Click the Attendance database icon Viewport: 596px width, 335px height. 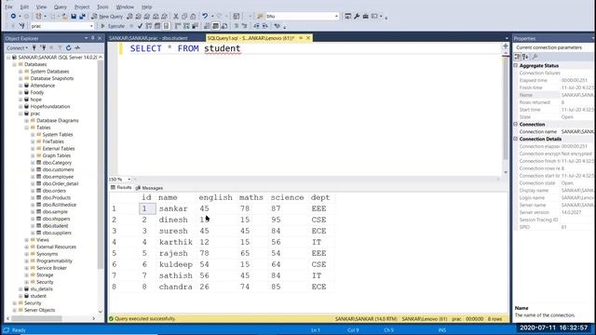point(27,86)
